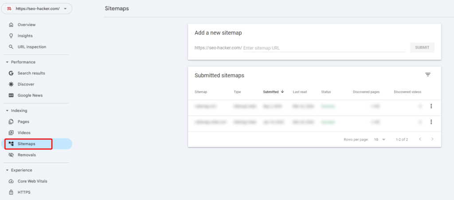Click the Google News icon
The width and height of the screenshot is (454, 200).
click(11, 96)
